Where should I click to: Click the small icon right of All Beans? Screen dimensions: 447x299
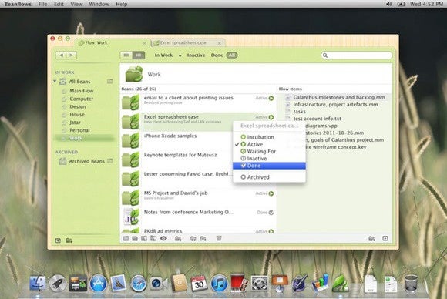click(109, 81)
